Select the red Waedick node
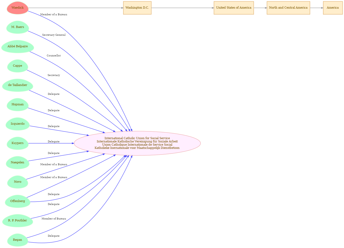 coord(17,8)
